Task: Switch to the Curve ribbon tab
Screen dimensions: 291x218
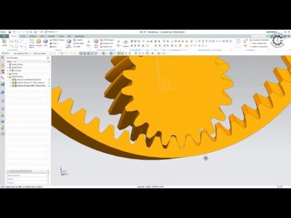Action: [22, 36]
